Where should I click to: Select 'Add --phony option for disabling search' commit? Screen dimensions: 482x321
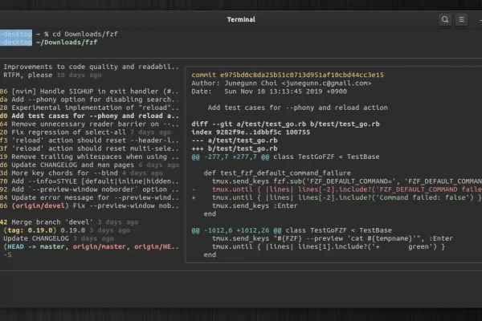[89, 100]
